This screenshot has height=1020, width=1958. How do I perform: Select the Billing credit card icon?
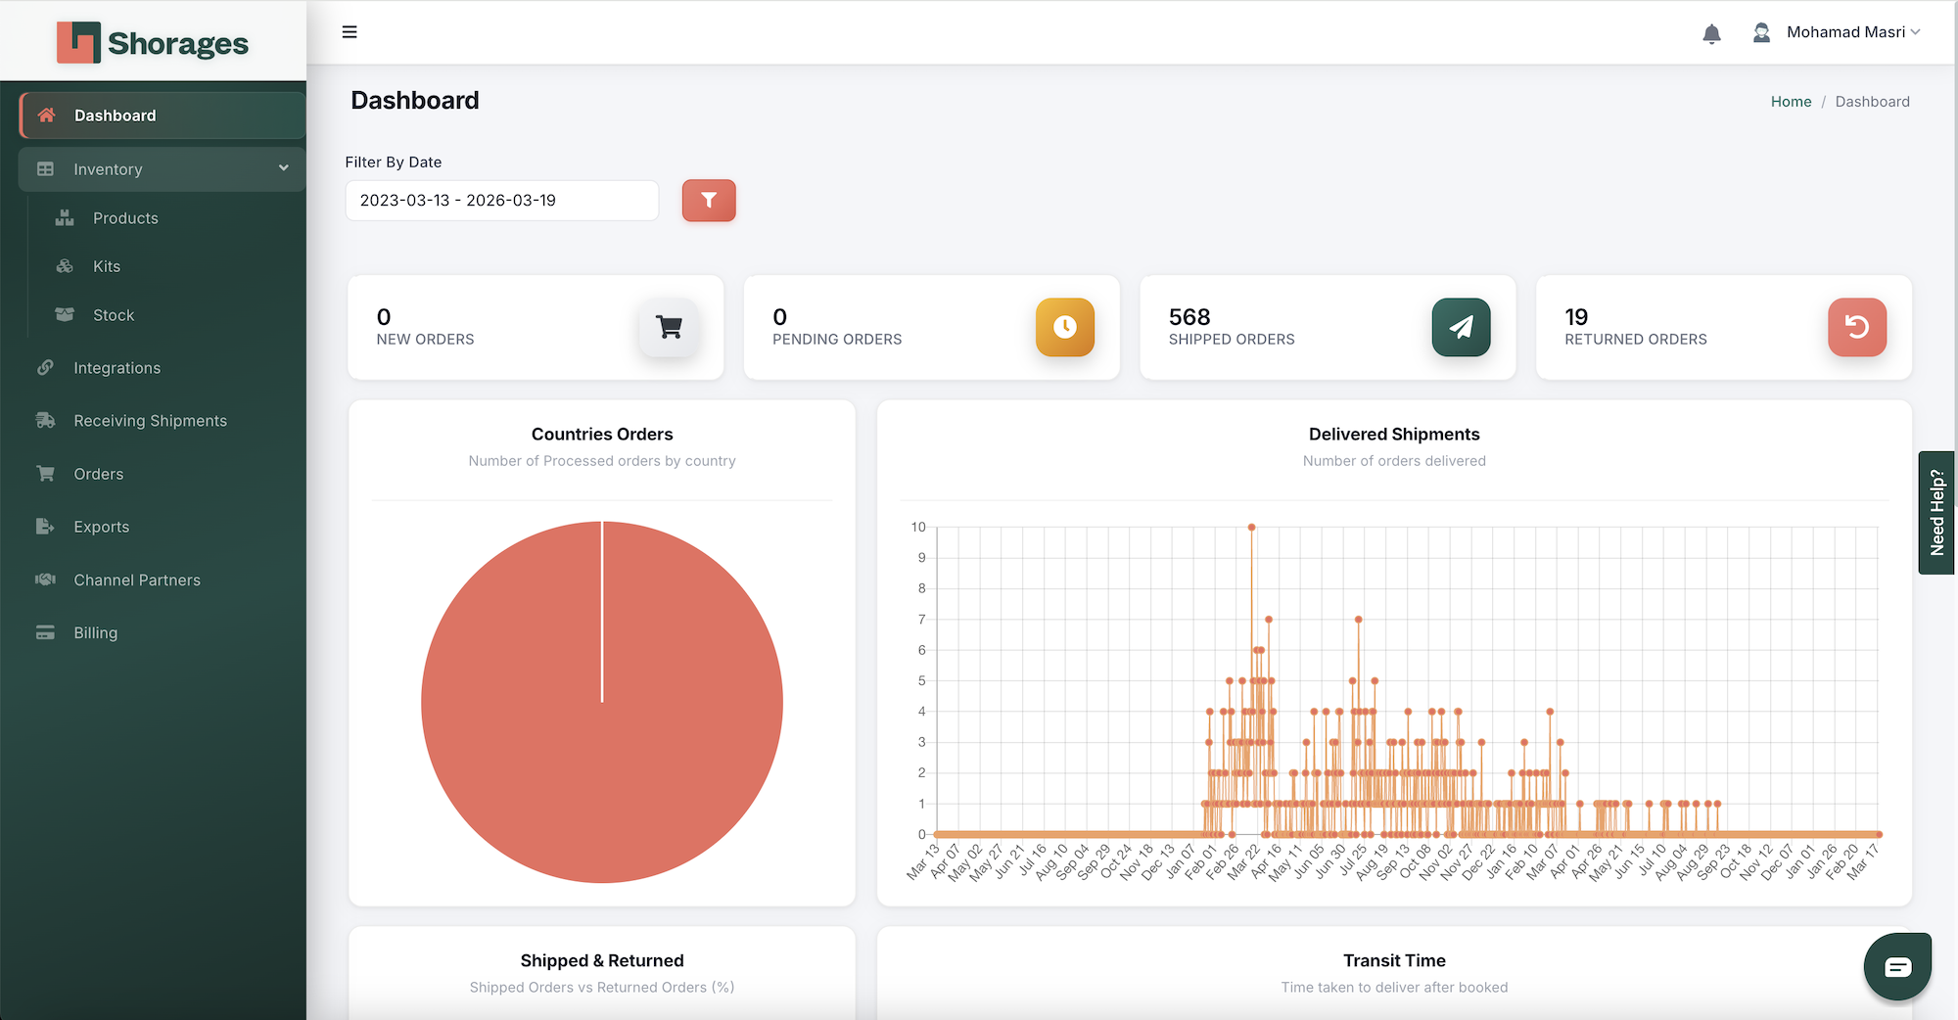(x=45, y=632)
